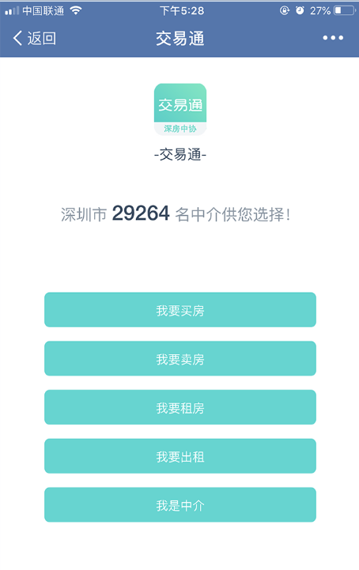Tap the -交易通- caption under logo

click(x=180, y=155)
